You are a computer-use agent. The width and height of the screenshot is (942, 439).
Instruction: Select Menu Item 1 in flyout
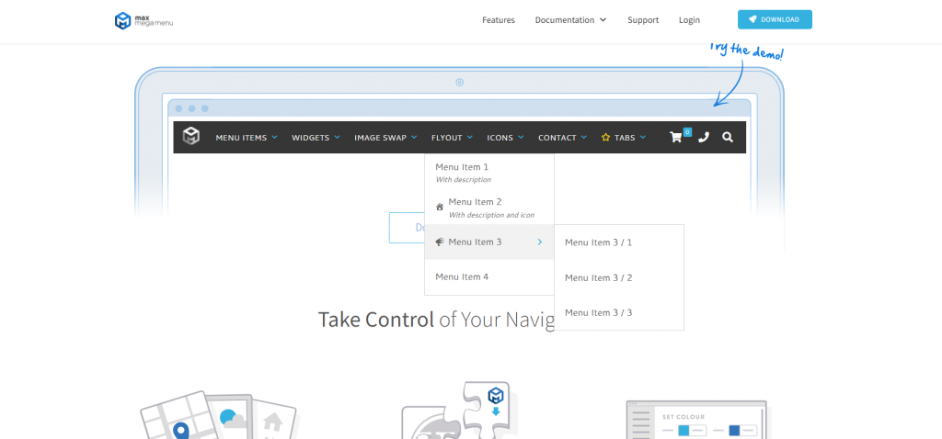pyautogui.click(x=462, y=167)
